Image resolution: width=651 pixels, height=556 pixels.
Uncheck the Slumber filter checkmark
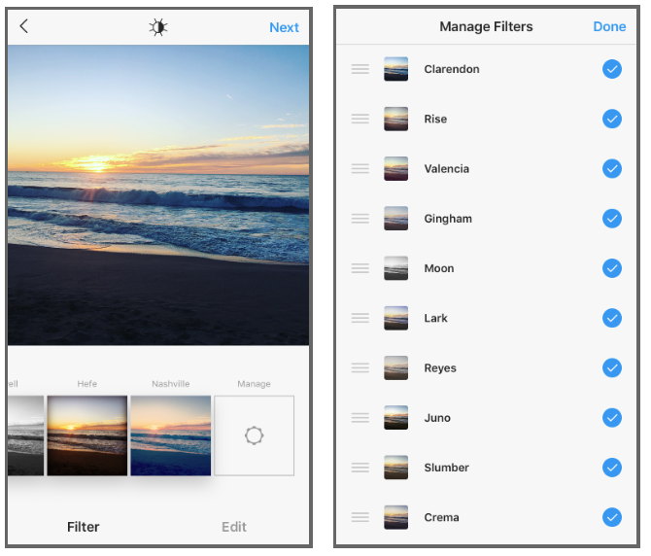(x=612, y=468)
